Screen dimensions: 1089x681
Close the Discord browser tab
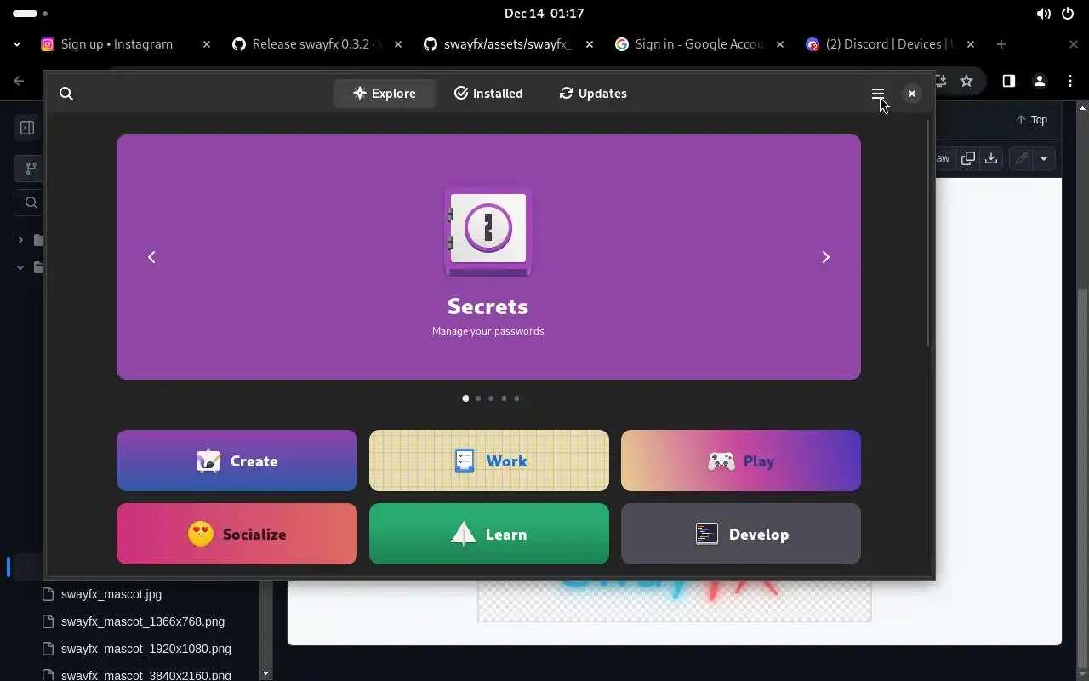point(971,44)
